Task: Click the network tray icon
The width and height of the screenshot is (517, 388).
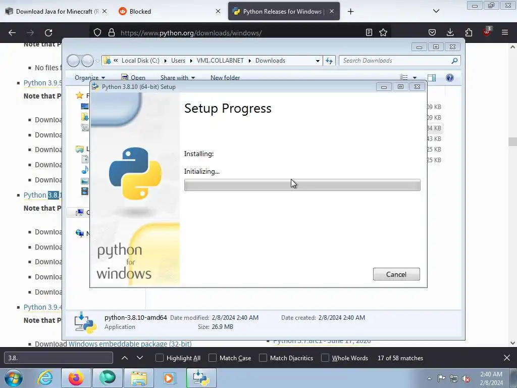Action: (x=454, y=378)
